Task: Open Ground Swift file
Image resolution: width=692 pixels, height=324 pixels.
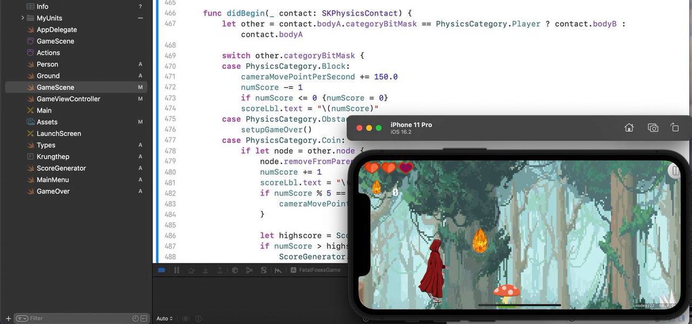Action: pos(48,76)
